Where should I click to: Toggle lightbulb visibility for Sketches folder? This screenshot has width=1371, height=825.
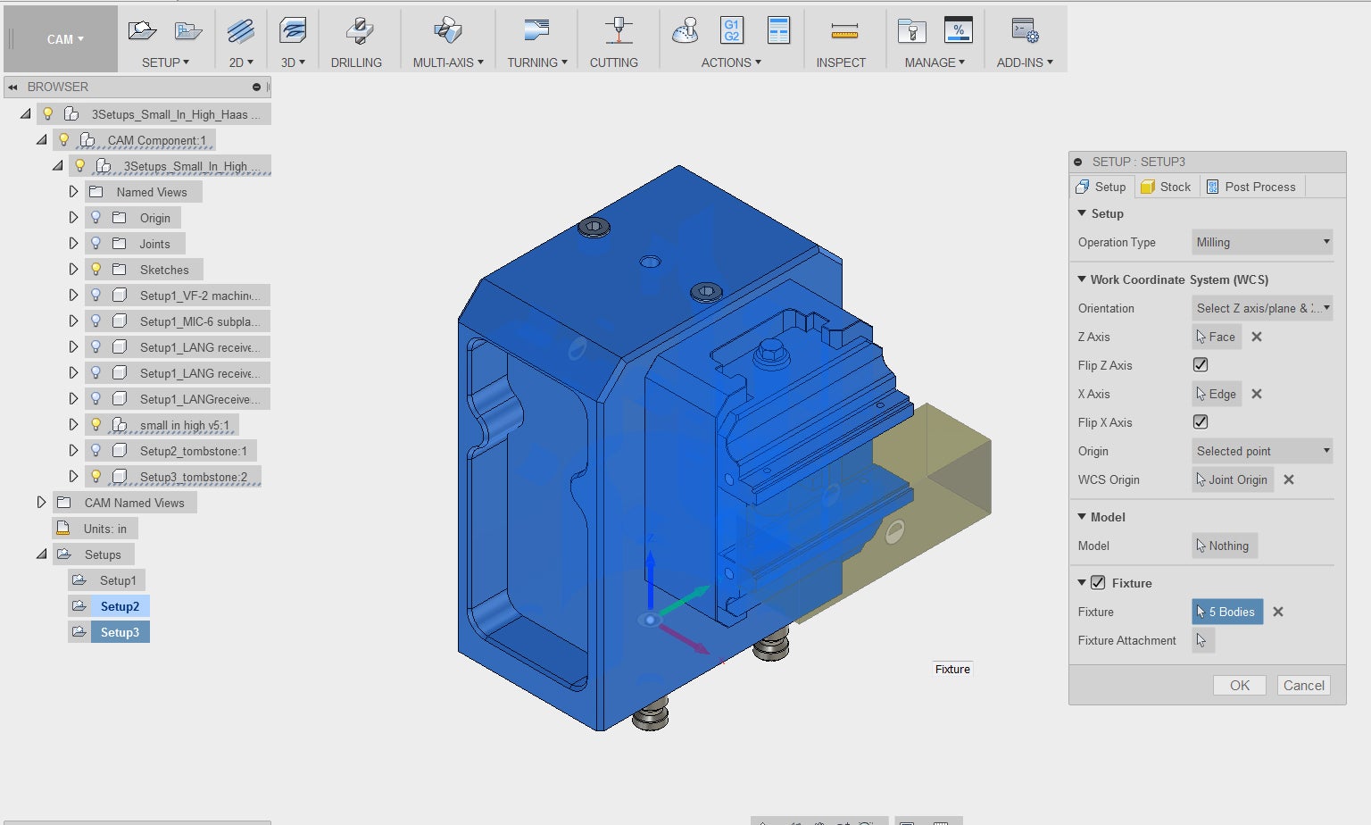coord(96,269)
